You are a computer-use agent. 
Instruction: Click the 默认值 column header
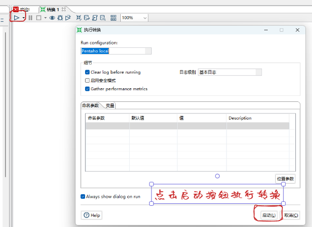(153, 118)
